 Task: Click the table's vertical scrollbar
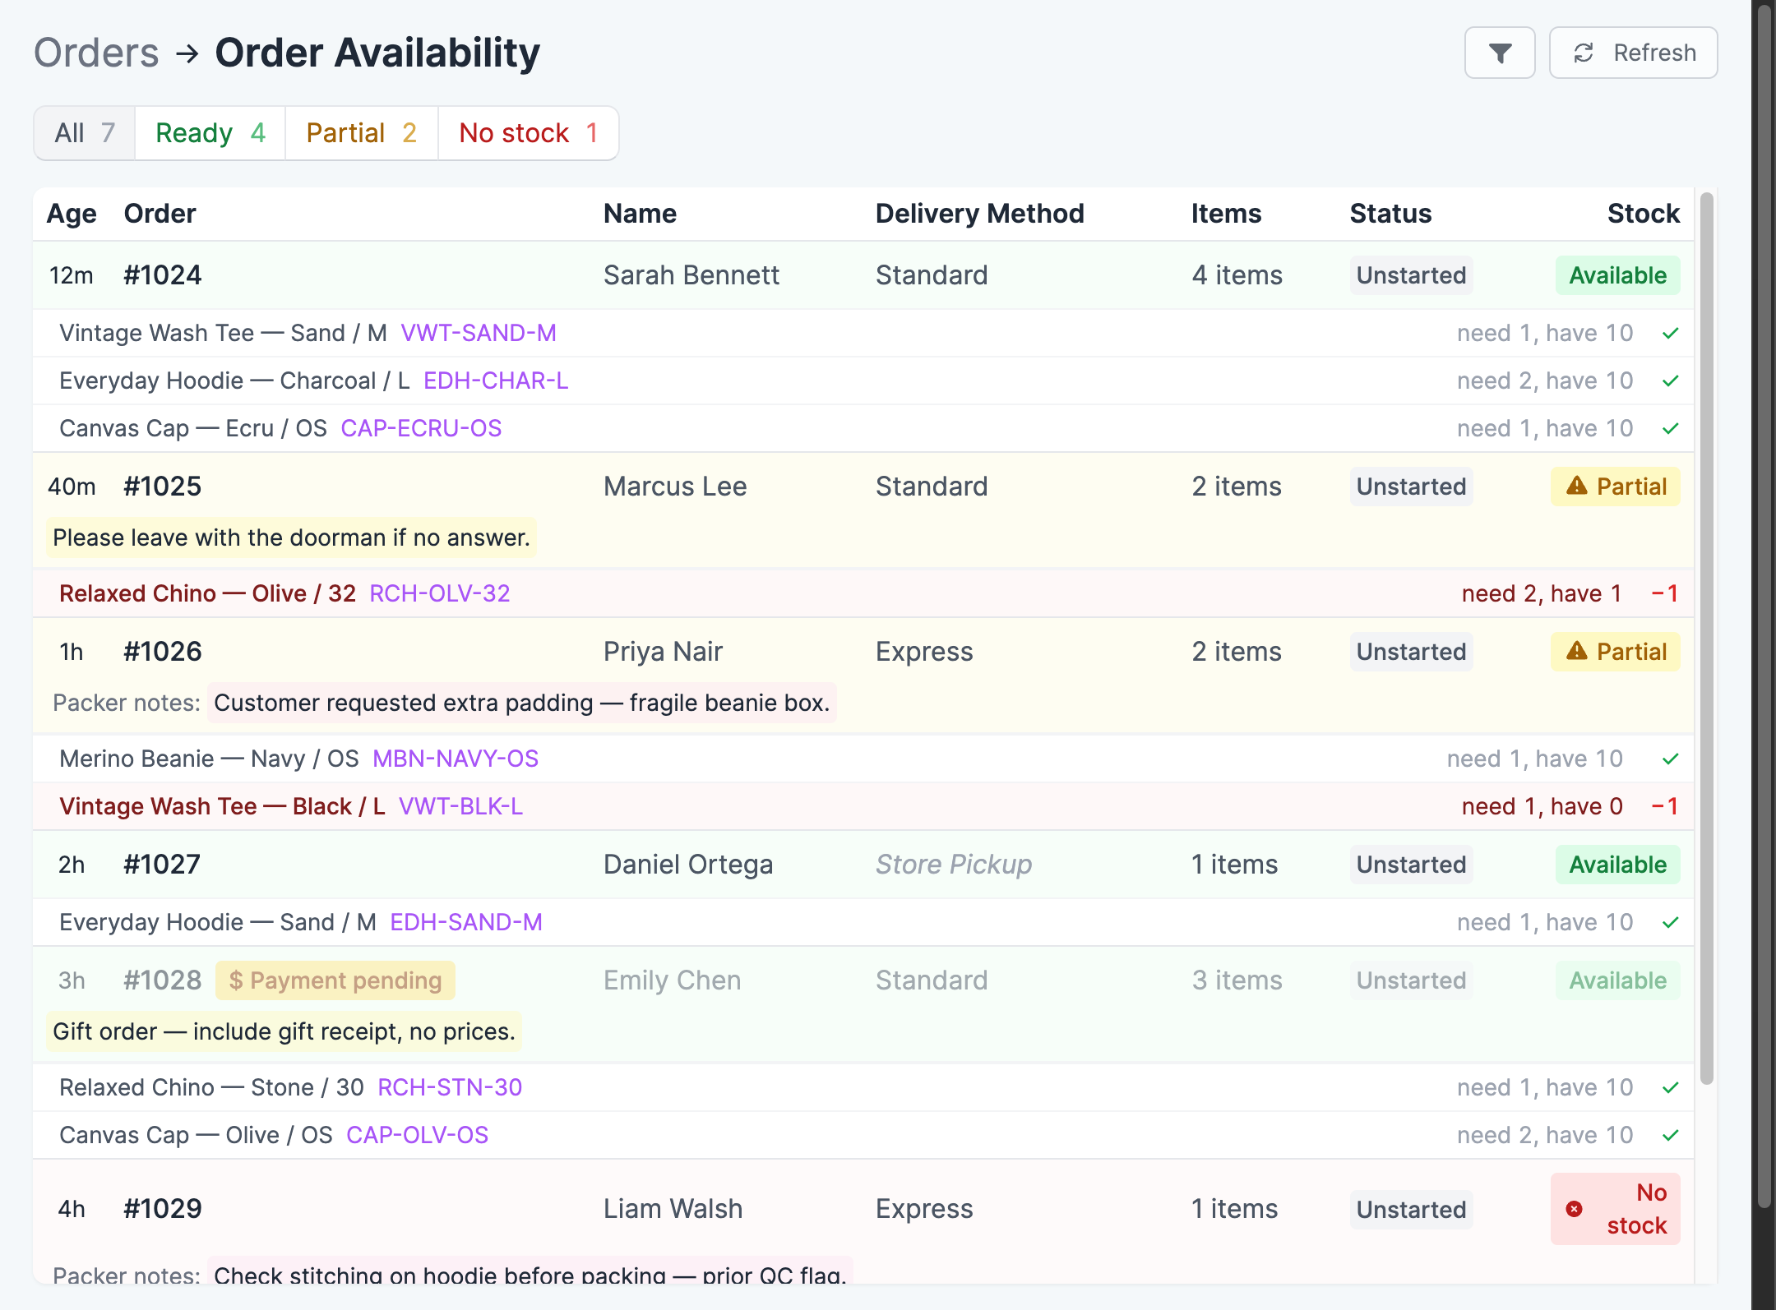tap(1706, 638)
